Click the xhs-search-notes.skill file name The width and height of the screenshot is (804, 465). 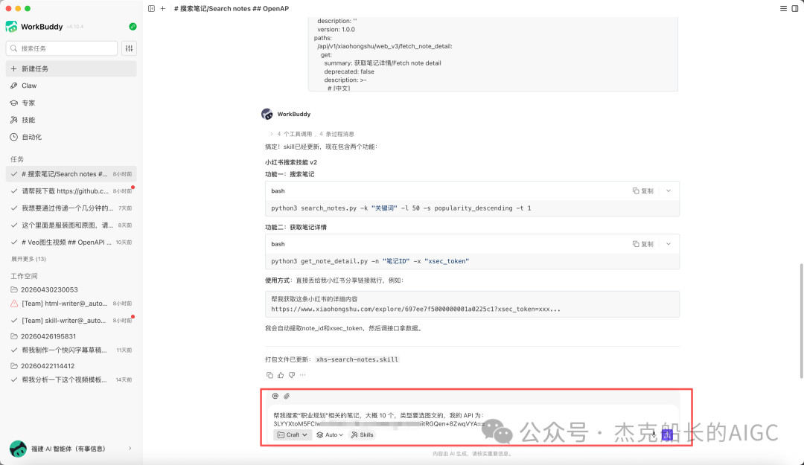point(357,359)
